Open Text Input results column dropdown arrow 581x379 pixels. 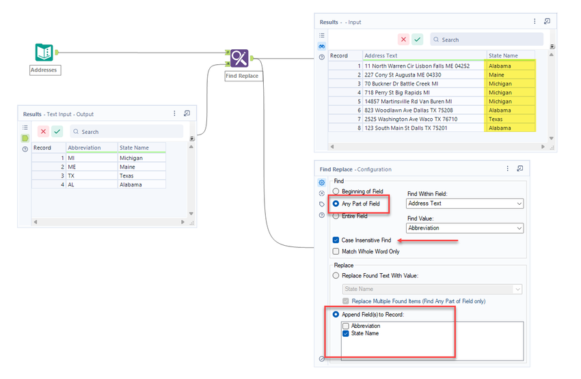[192, 139]
